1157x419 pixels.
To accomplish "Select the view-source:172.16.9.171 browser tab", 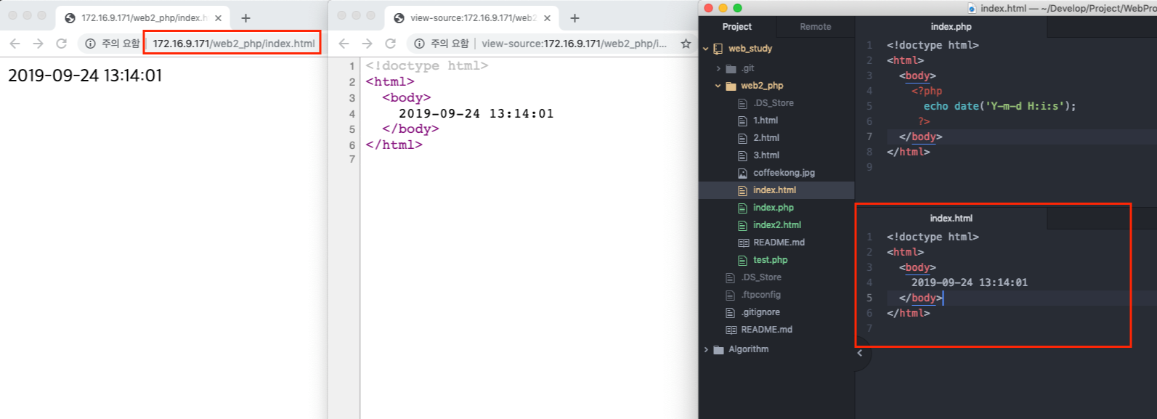I will (473, 18).
